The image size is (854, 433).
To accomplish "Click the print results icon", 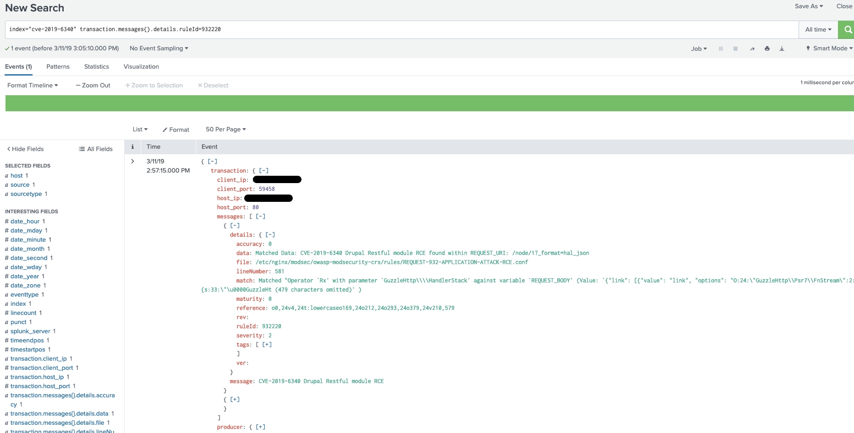I will [767, 49].
